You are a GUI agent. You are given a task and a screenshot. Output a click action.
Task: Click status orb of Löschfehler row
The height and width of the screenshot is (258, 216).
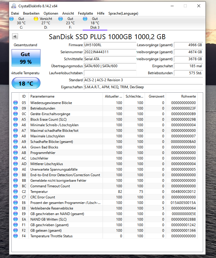pyautogui.click(x=15, y=158)
